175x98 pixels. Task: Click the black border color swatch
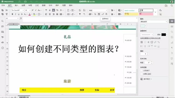164,35
